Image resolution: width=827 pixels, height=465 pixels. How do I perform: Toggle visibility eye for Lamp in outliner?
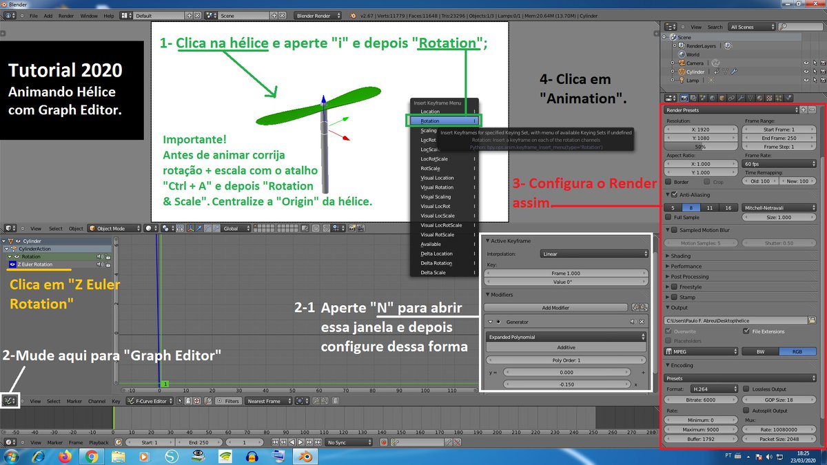pos(806,81)
